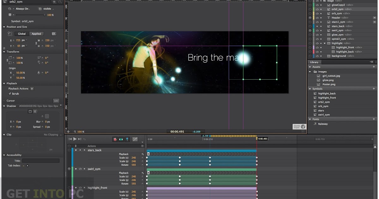
Task: Hide swirl_sym layer in timeline
Action: pos(80,169)
